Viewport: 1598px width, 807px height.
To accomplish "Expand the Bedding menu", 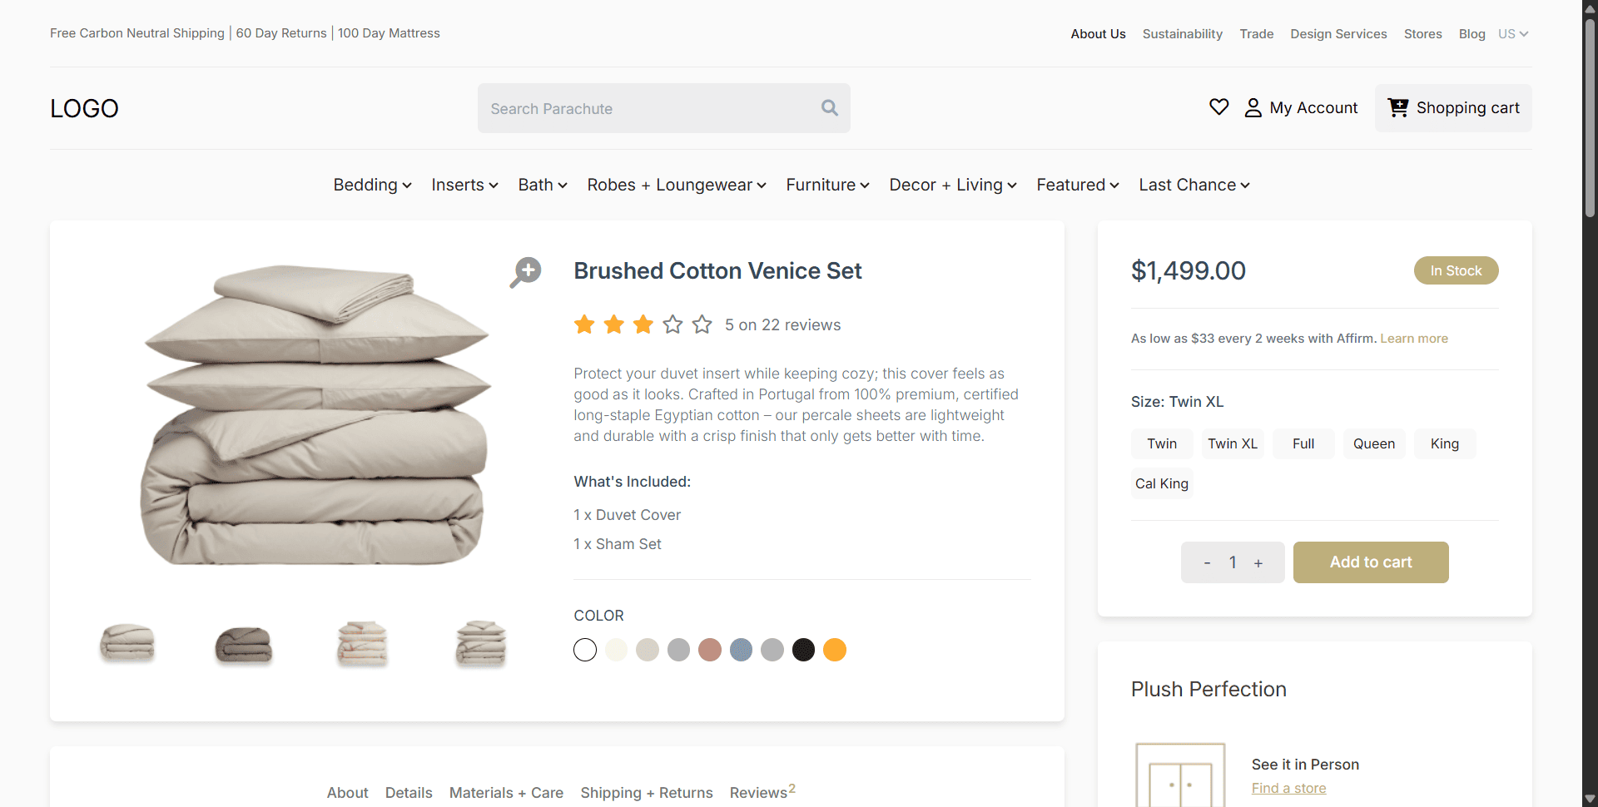I will (371, 185).
